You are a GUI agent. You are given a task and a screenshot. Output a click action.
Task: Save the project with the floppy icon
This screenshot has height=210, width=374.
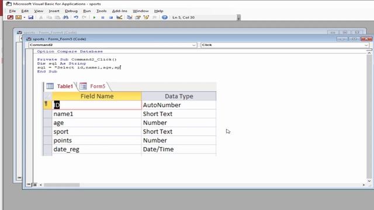31,17
